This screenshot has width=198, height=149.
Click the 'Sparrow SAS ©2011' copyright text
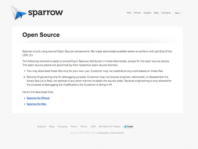point(80,133)
